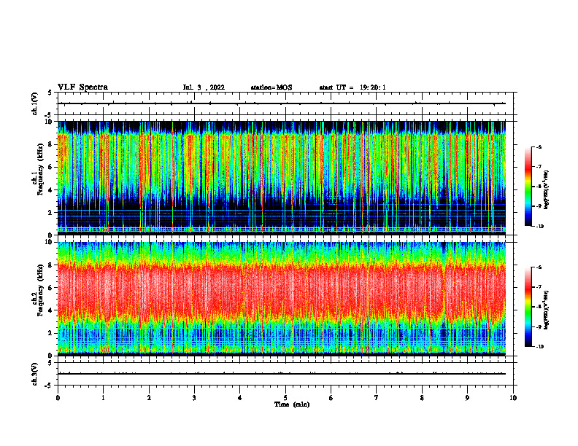Image resolution: width=578 pixels, height=446 pixels.
Task: Select the 'Time (min)' x-axis label
Action: tap(292, 404)
